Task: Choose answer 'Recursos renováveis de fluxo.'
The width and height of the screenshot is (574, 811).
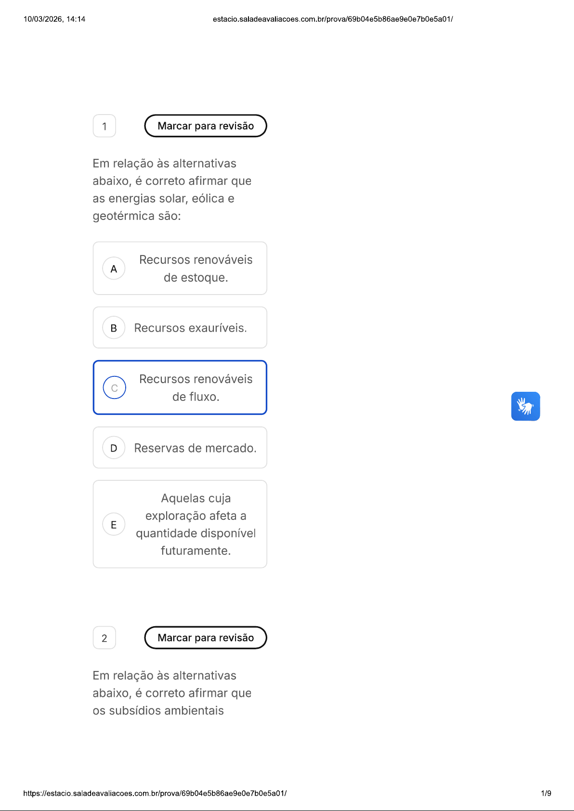Action: tap(180, 387)
